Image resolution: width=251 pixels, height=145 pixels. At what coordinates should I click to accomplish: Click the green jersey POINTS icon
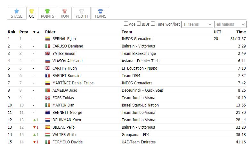(47, 11)
